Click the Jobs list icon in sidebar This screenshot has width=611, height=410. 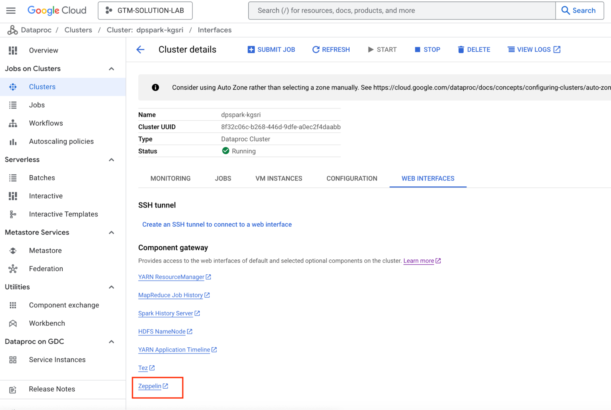(x=13, y=105)
